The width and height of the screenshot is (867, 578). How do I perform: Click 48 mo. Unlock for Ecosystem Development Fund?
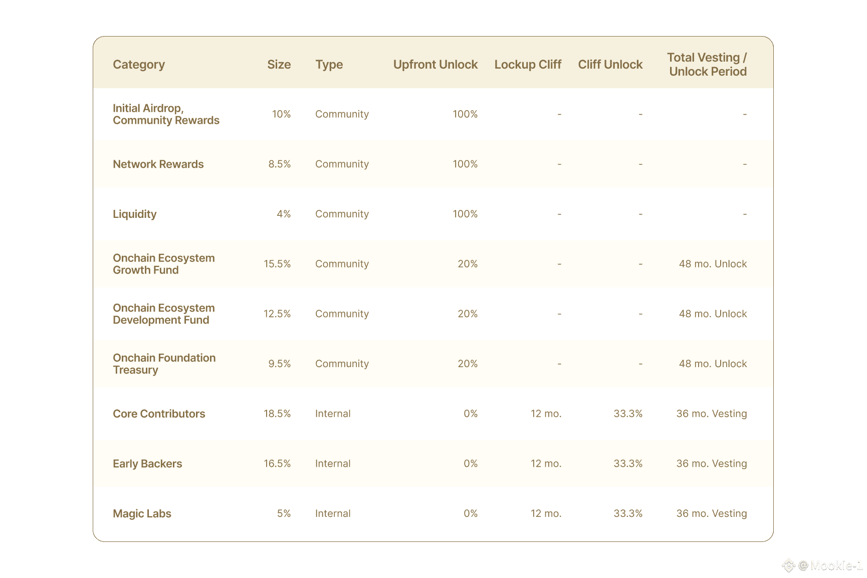[713, 314]
